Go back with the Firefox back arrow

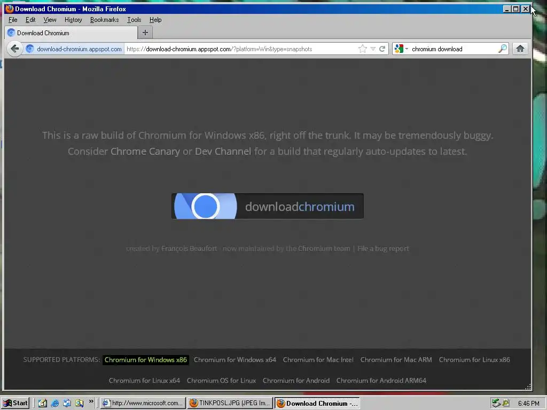tap(14, 49)
